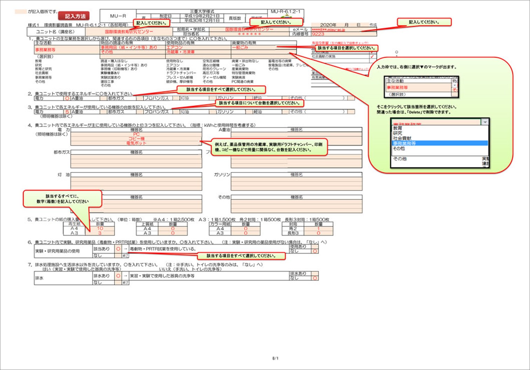Choose 教育 from the dropdown list
The width and height of the screenshot is (530, 370).
tap(397, 128)
